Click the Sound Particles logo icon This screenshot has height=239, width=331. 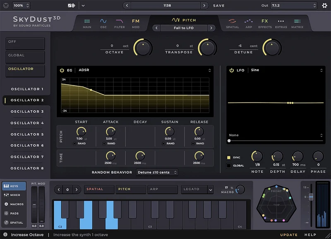click(6, 5)
